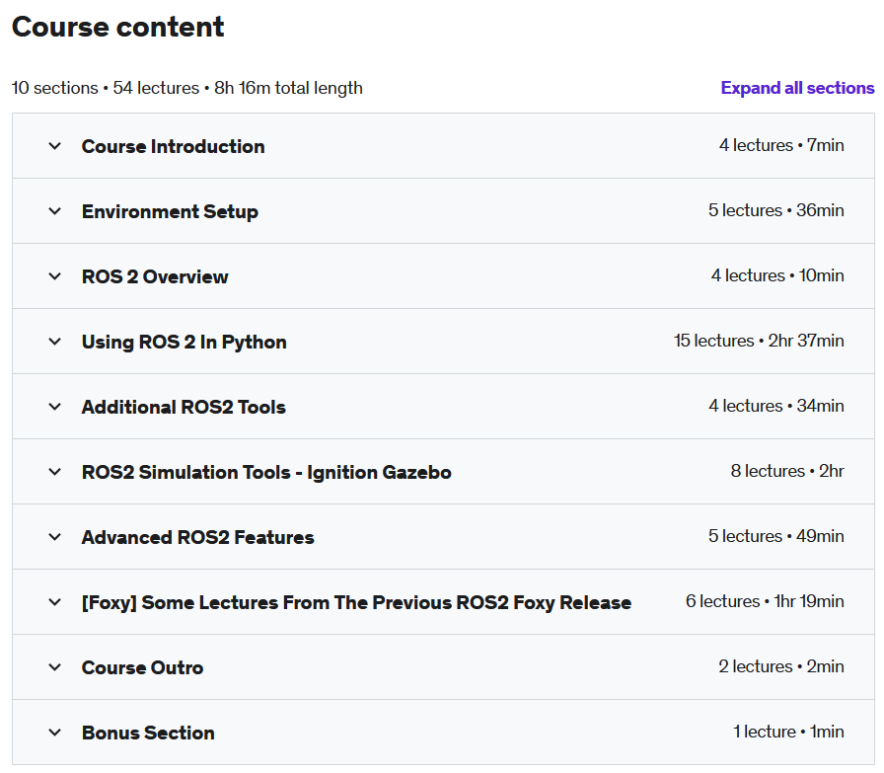Image resolution: width=884 pixels, height=773 pixels.
Task: Click the '6 lectures • 1hr 19min' text
Action: coord(765,601)
